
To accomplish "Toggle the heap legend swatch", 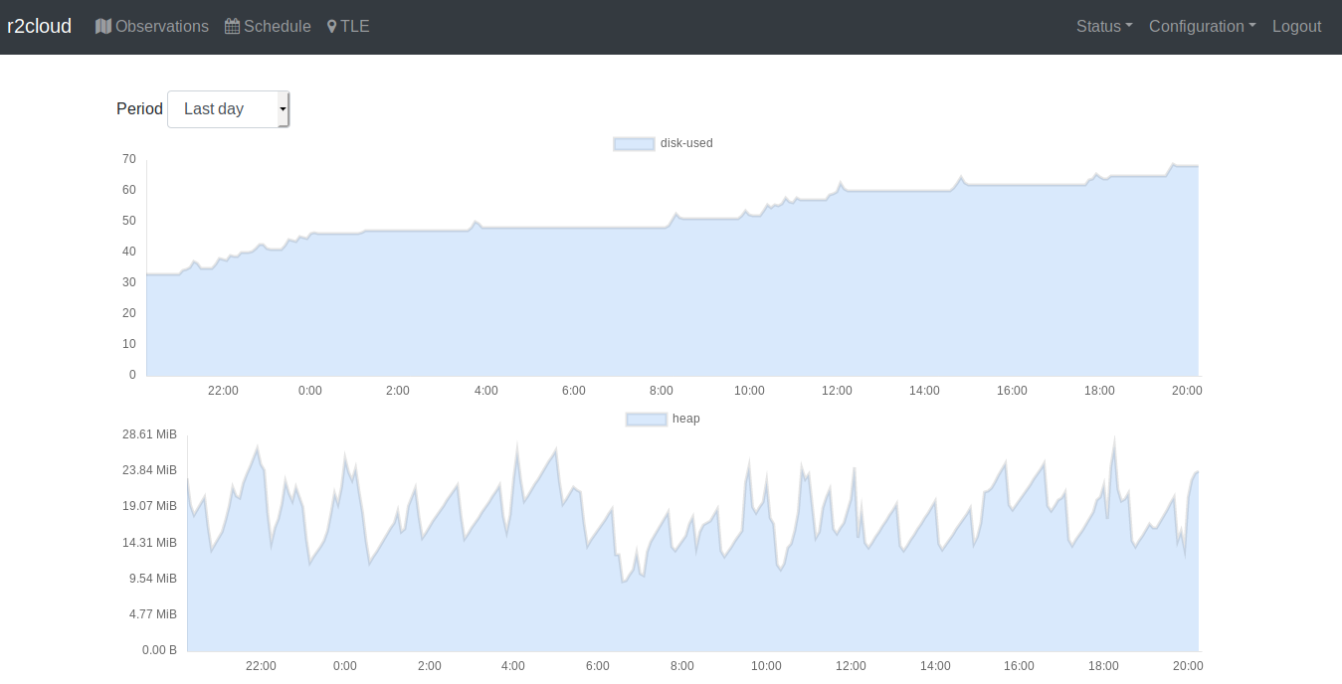I will [x=646, y=419].
